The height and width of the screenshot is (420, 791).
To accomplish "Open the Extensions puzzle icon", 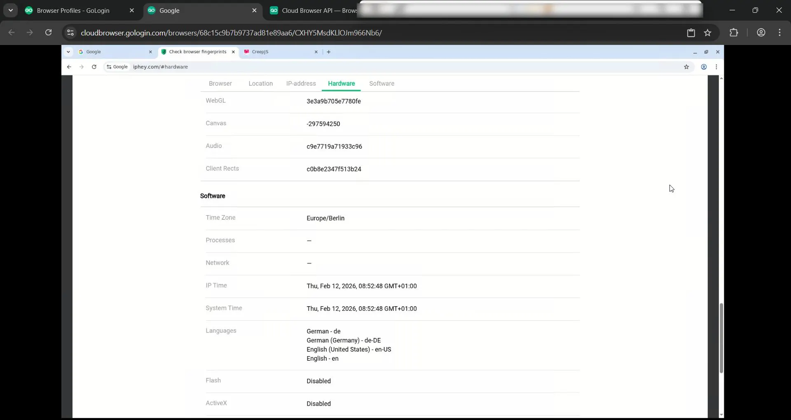I will 734,33.
